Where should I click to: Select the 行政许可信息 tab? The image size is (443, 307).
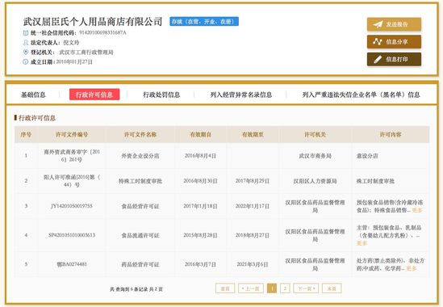(x=94, y=95)
